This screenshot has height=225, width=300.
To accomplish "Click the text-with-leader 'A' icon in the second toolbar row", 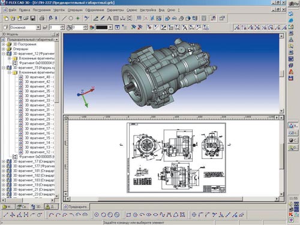I will click(x=185, y=28).
